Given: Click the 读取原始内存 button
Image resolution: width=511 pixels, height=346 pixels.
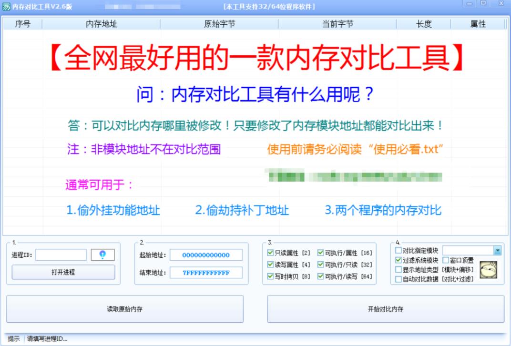Looking at the screenshot, I should point(125,309).
